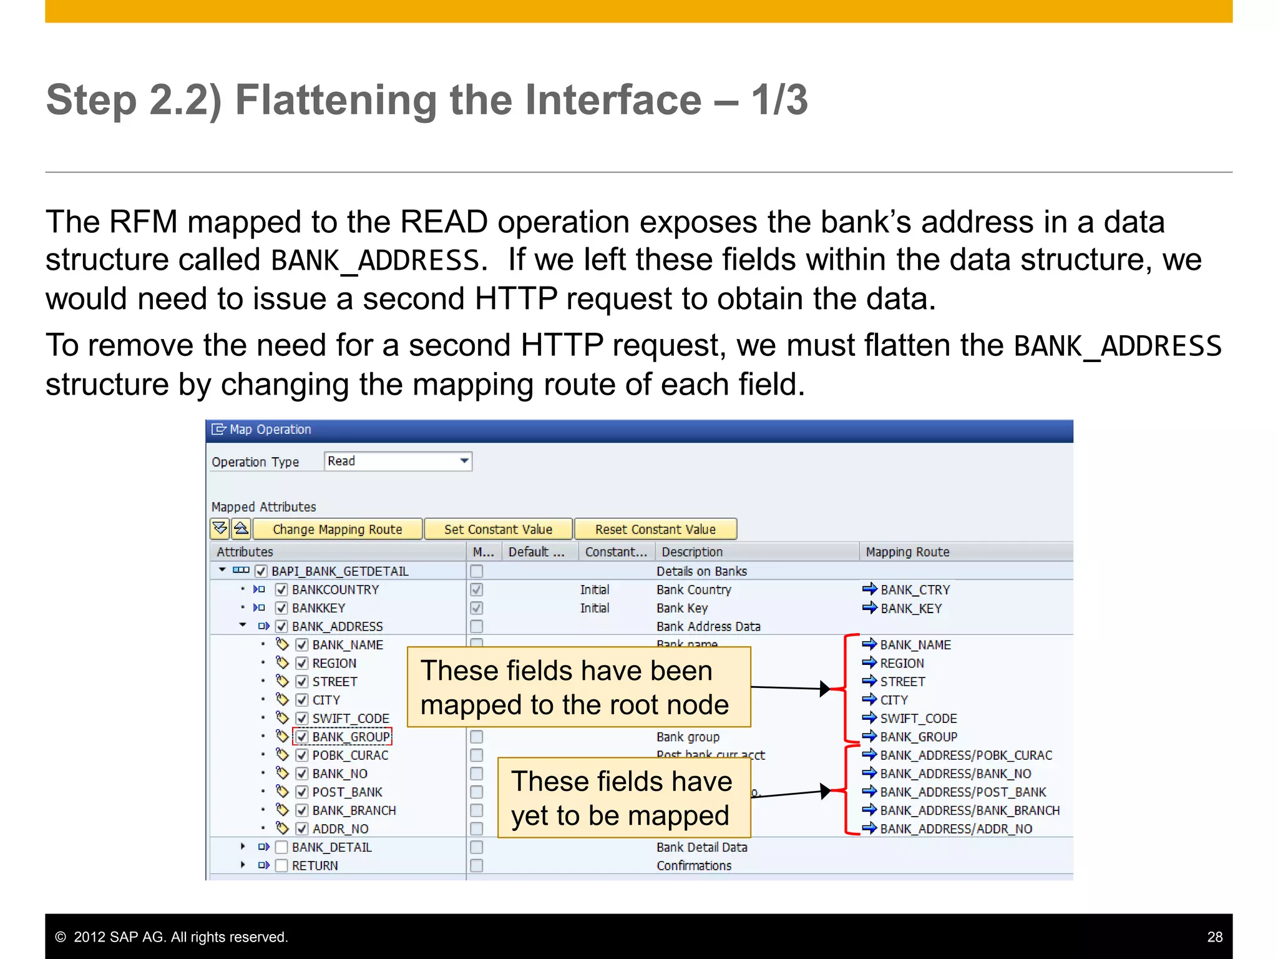Image resolution: width=1278 pixels, height=959 pixels.
Task: Check the BANK_DETAIL attribute checkbox
Action: (281, 847)
